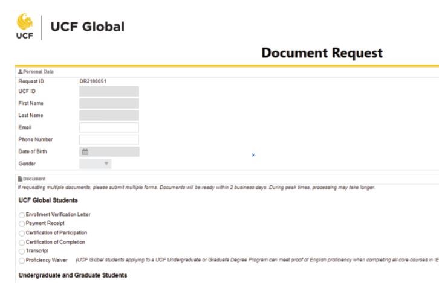This screenshot has width=439, height=283.
Task: Click the Phone Number input field
Action: pyautogui.click(x=109, y=139)
